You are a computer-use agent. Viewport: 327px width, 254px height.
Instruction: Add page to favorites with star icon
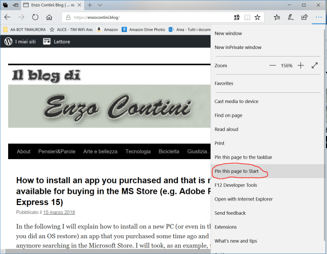(258, 17)
